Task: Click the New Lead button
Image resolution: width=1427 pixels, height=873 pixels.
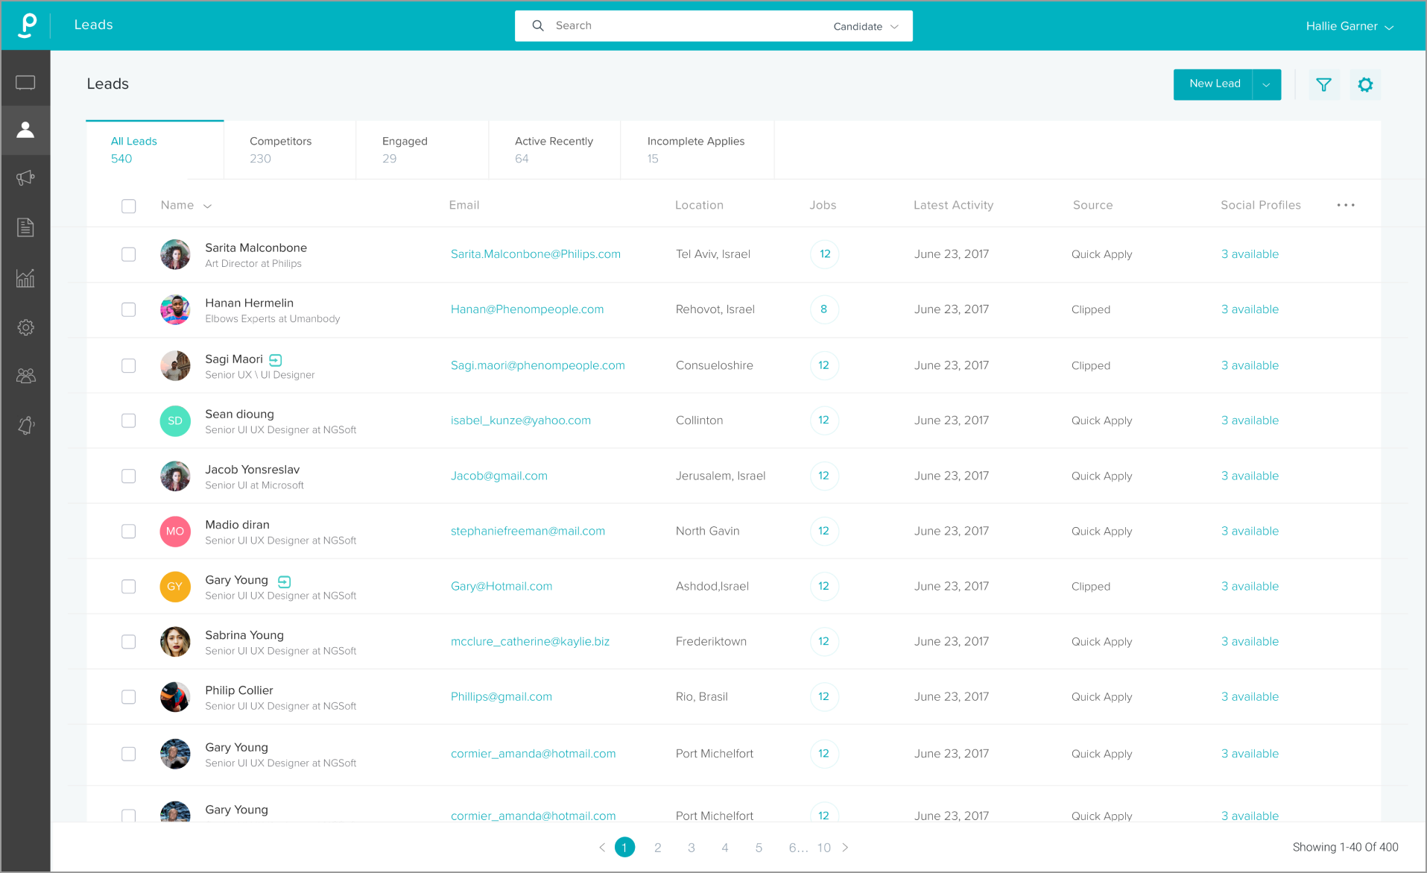Action: pos(1214,84)
